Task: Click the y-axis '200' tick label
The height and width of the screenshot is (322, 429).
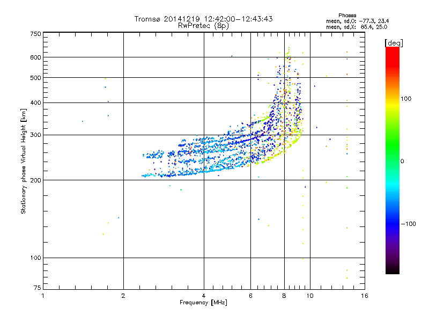Action: click(36, 180)
